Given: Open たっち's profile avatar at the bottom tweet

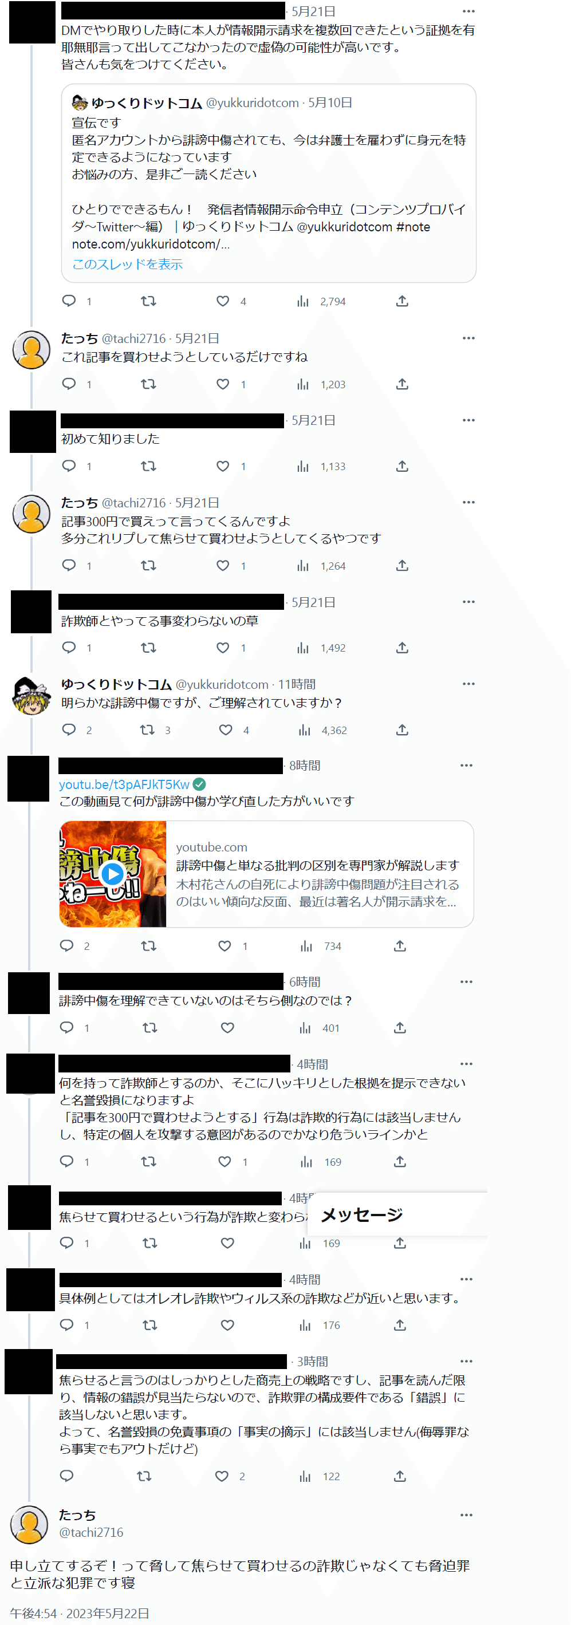Looking at the screenshot, I should pyautogui.click(x=29, y=1524).
